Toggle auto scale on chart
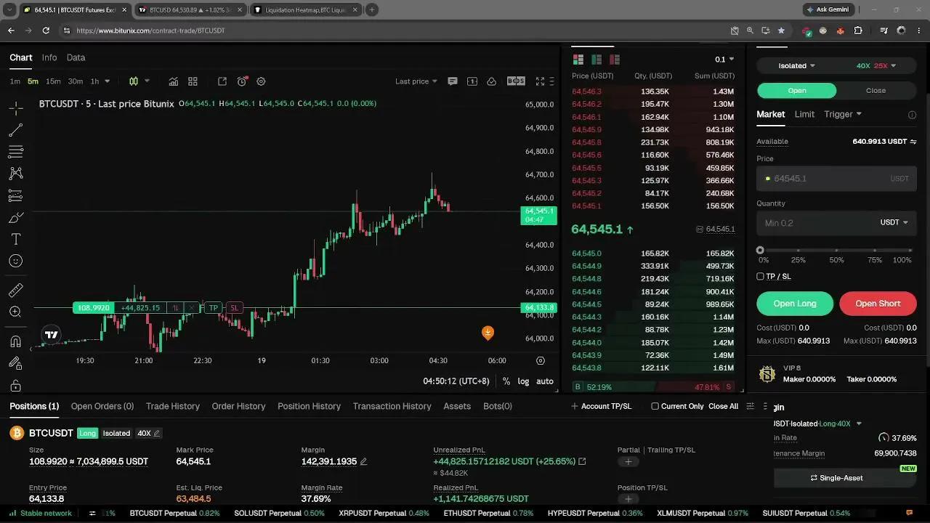Viewport: 930px width, 523px height. 545,381
